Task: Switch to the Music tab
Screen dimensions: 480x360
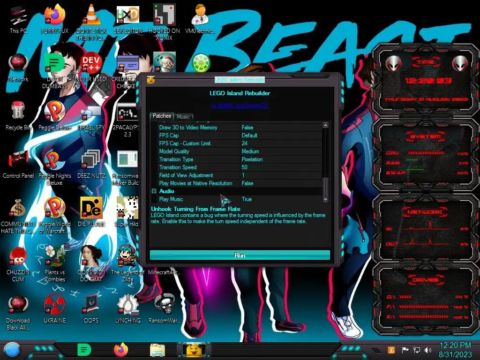Action: point(183,117)
